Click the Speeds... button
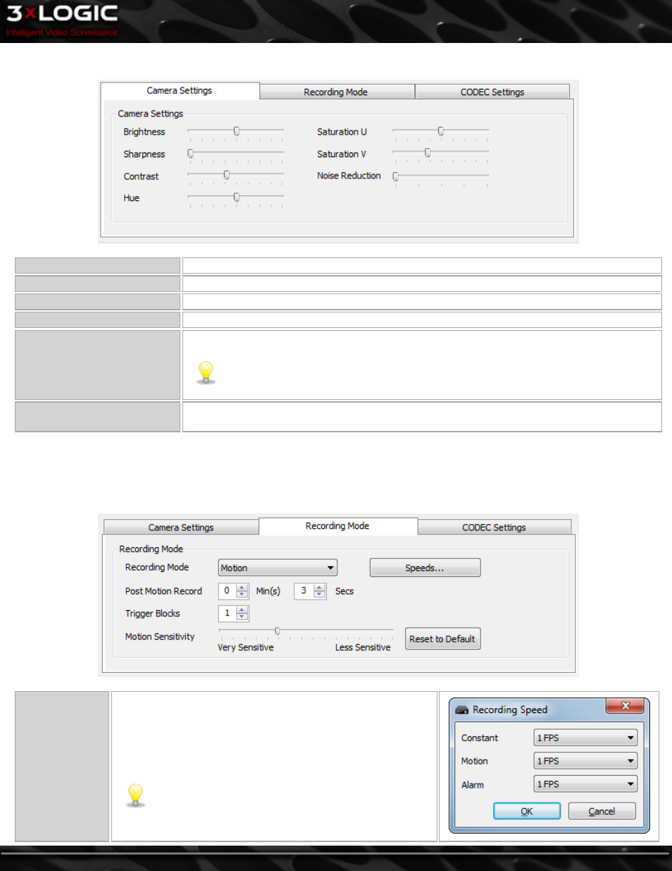The image size is (672, 871). tap(425, 568)
